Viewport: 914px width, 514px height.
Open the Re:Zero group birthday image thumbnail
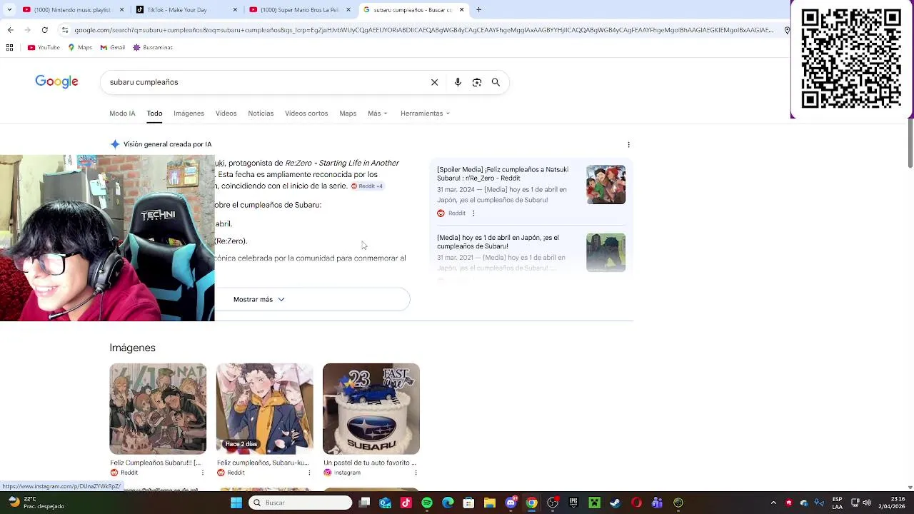tap(158, 409)
